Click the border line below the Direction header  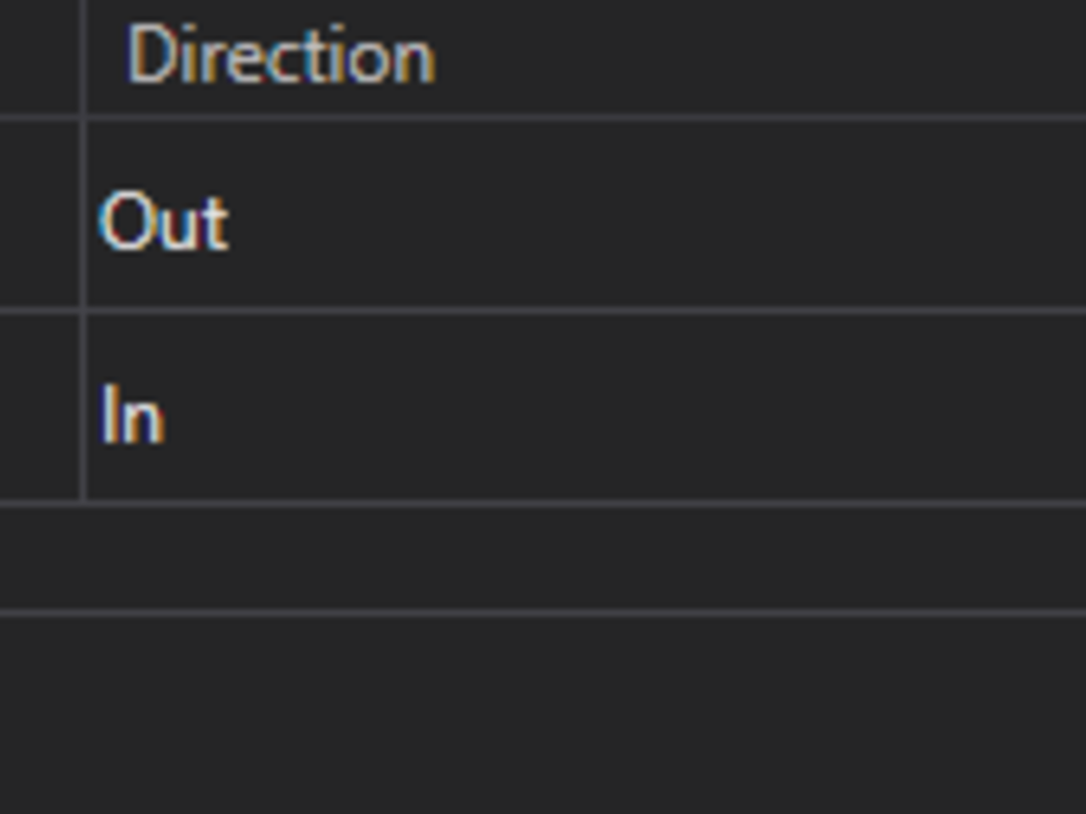click(543, 118)
